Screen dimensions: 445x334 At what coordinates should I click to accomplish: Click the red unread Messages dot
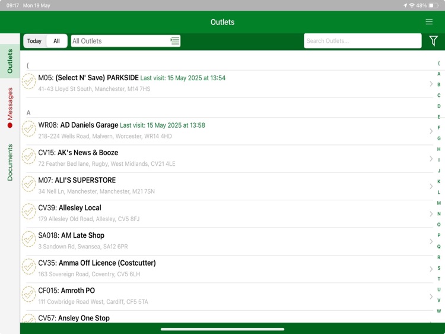click(10, 125)
